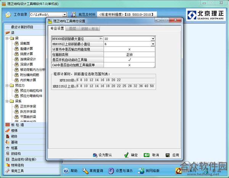
Task: Close the 理正结构工具箱总设置 dialog
Action: tap(176, 20)
